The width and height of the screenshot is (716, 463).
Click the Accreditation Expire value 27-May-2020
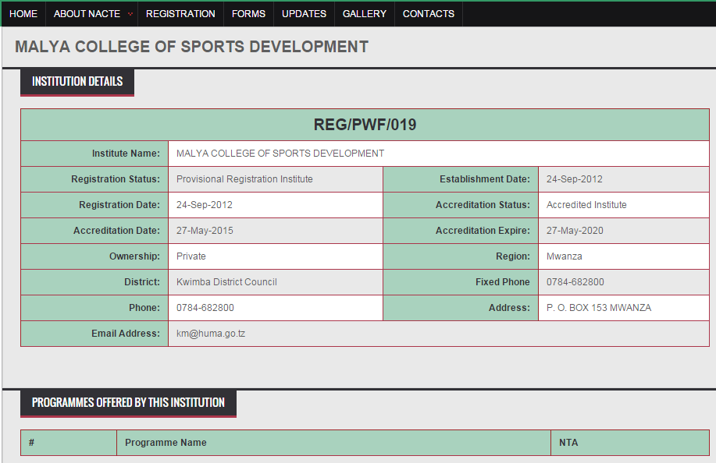575,231
